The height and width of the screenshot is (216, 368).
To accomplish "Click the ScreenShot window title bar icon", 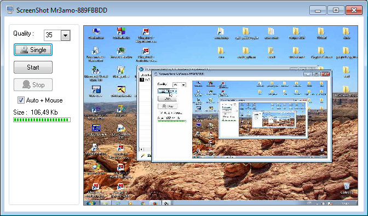I will [x=10, y=10].
